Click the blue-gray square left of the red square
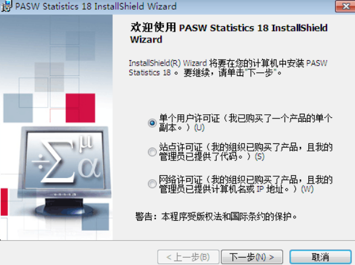 pos(18,108)
